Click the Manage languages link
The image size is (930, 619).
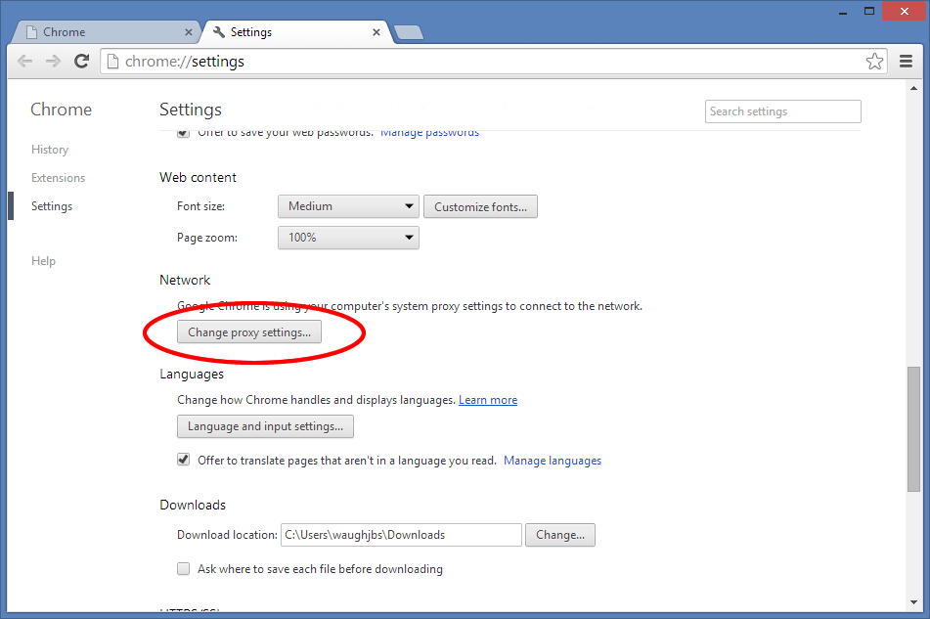tap(552, 459)
